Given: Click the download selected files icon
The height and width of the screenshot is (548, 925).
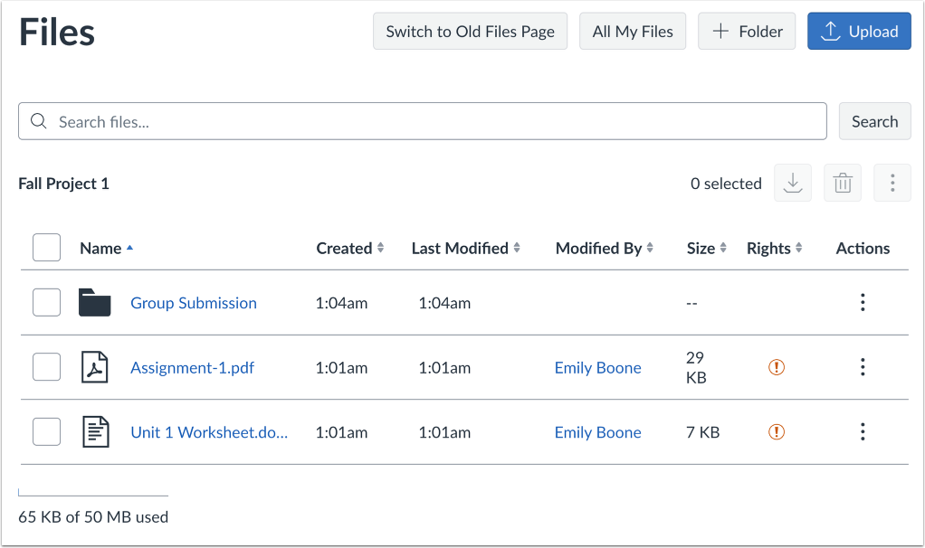Looking at the screenshot, I should point(792,184).
